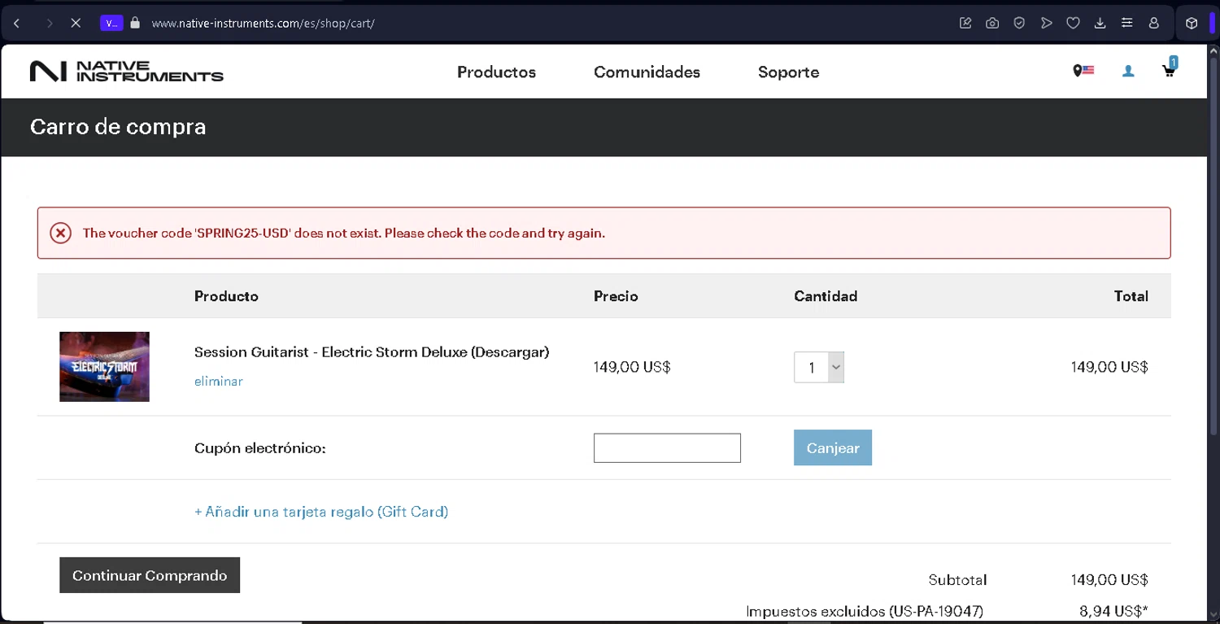Screen dimensions: 1220x624
Task: Stop page loading with the X button
Action: pyautogui.click(x=76, y=23)
